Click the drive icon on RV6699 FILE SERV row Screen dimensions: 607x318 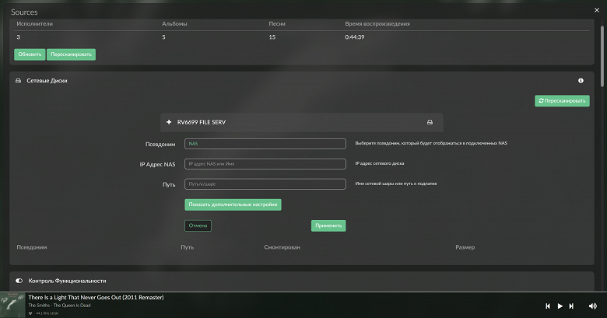pyautogui.click(x=430, y=122)
